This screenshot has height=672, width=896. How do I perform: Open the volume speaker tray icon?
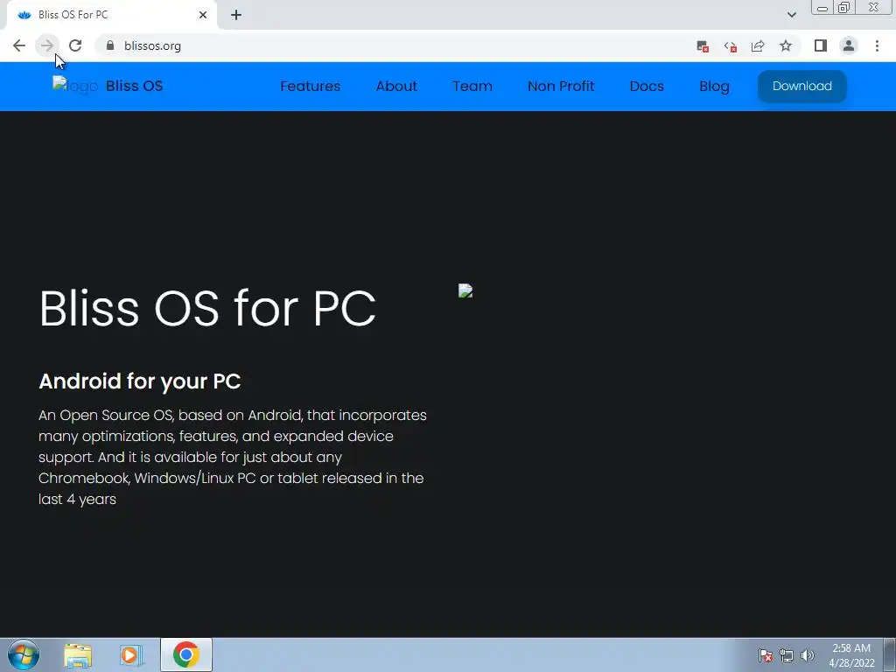807,655
